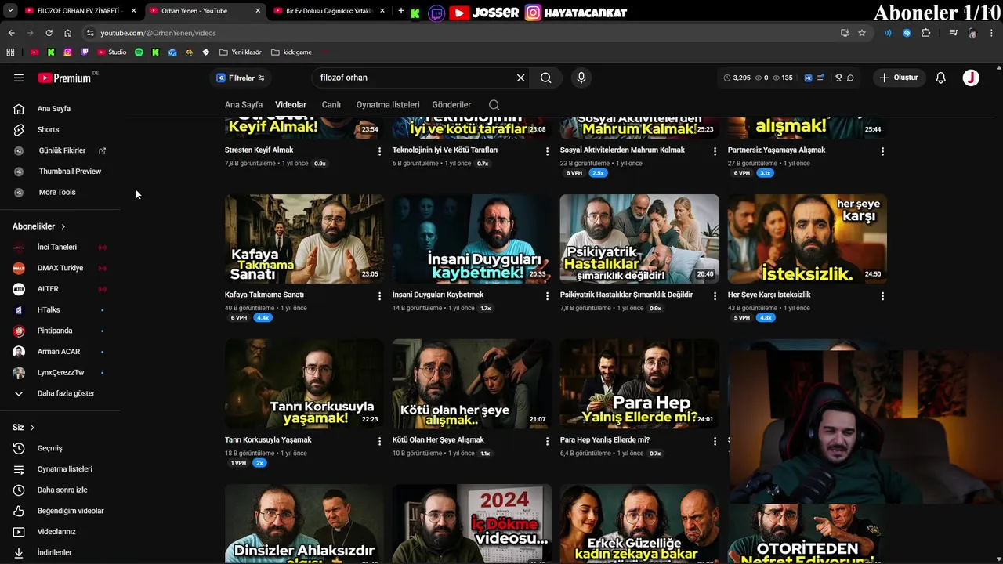Open notifications bell

(x=941, y=78)
